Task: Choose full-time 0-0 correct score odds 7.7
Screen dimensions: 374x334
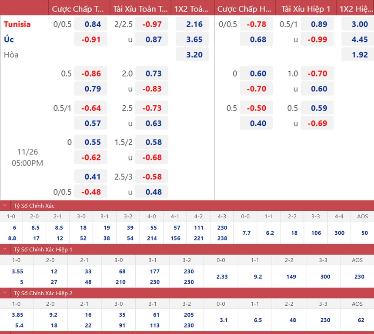Action: (x=246, y=233)
